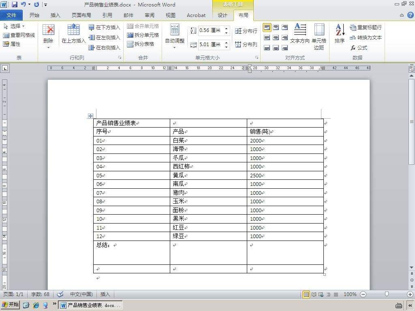Viewport: 415px width, 311px height.
Task: Sort the table data
Action: pyautogui.click(x=340, y=34)
